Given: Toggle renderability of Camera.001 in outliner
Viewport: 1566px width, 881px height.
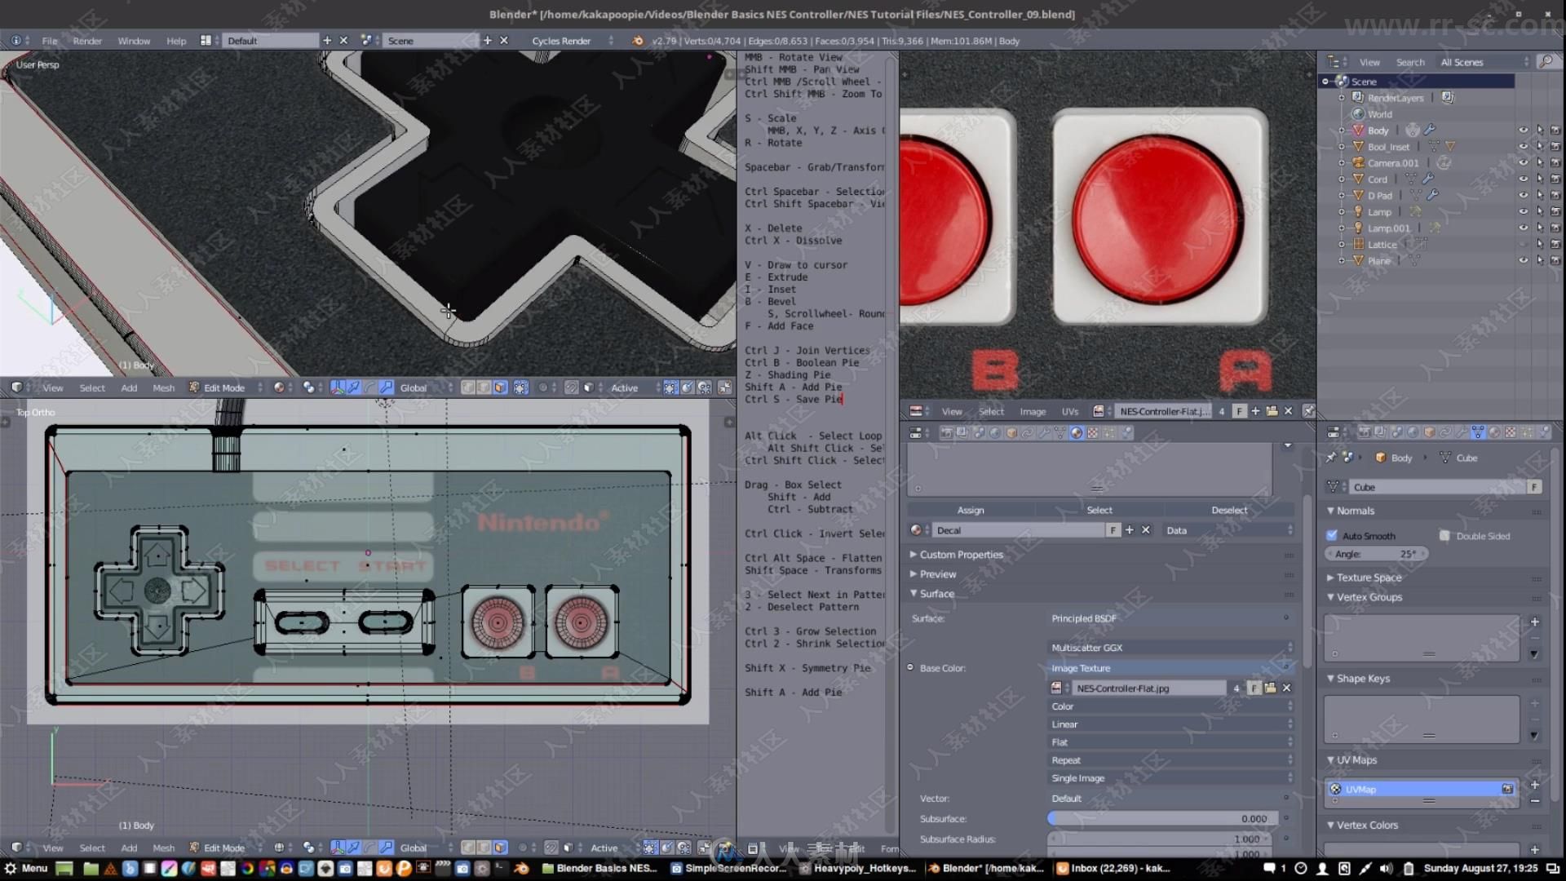Looking at the screenshot, I should (x=1555, y=163).
